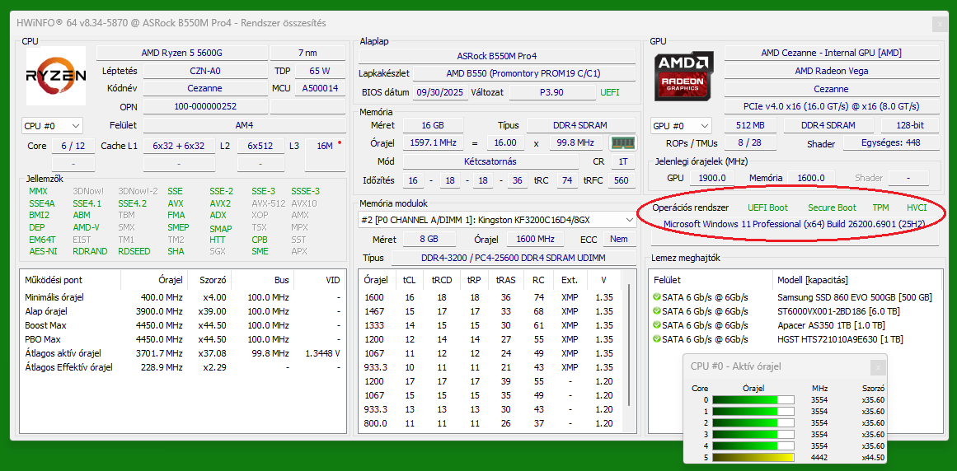Viewport: 957px width, 471px height.
Task: Open the GPU #0 selector dropdown
Action: click(x=681, y=126)
